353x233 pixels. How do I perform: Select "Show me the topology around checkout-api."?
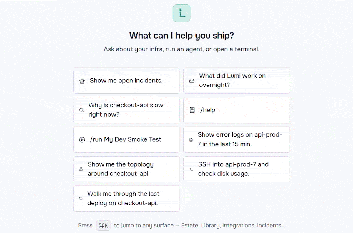coord(126,169)
